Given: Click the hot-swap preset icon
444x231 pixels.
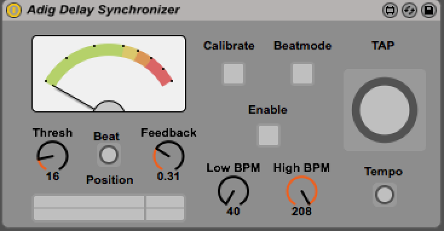Looking at the screenshot, I should (410, 10).
